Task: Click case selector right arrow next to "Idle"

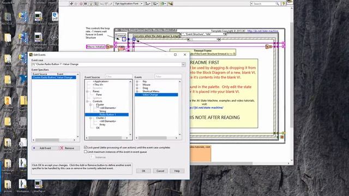Action: 225,34
